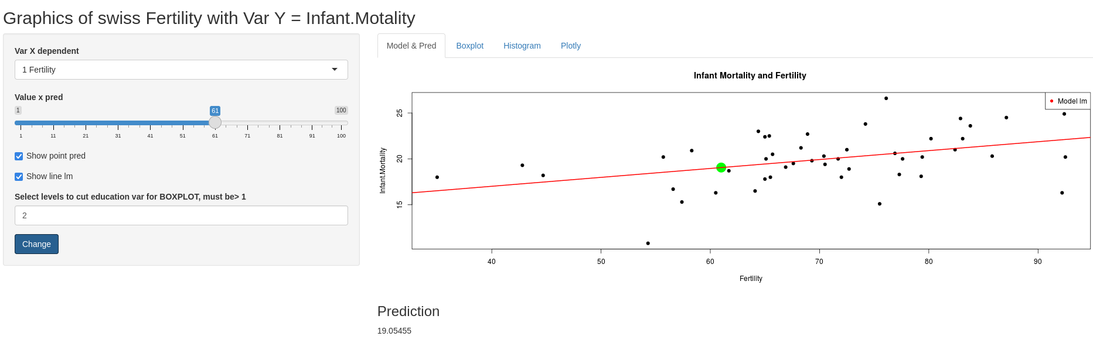The height and width of the screenshot is (343, 1093).
Task: Click the prediction value 19.05455 text
Action: tap(394, 331)
